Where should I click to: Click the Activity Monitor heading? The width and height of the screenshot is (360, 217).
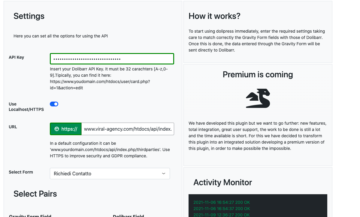[x=223, y=183]
